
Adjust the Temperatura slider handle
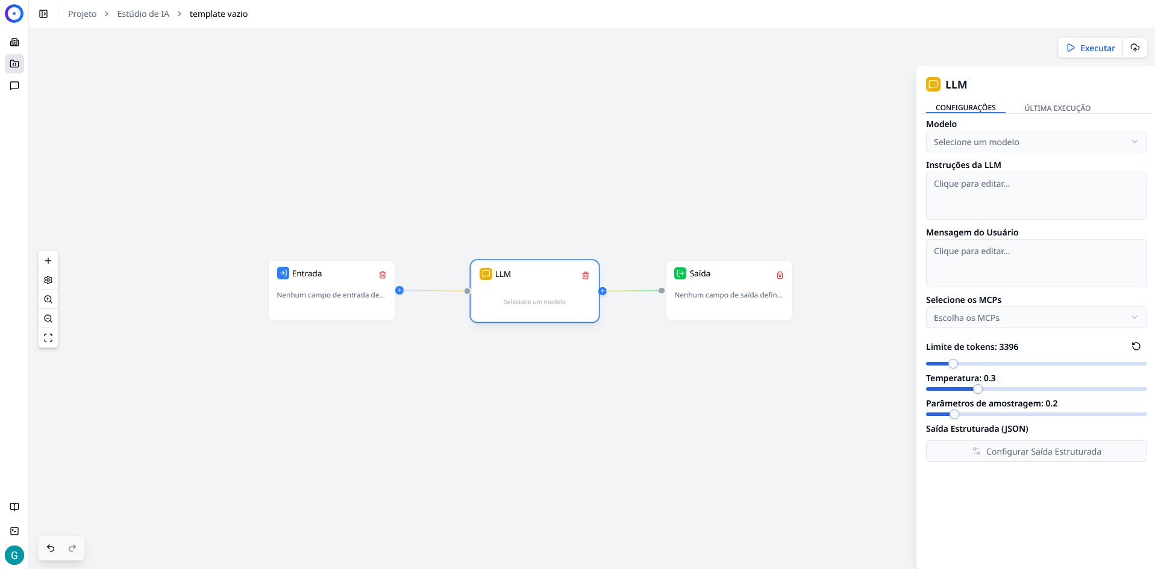point(977,389)
